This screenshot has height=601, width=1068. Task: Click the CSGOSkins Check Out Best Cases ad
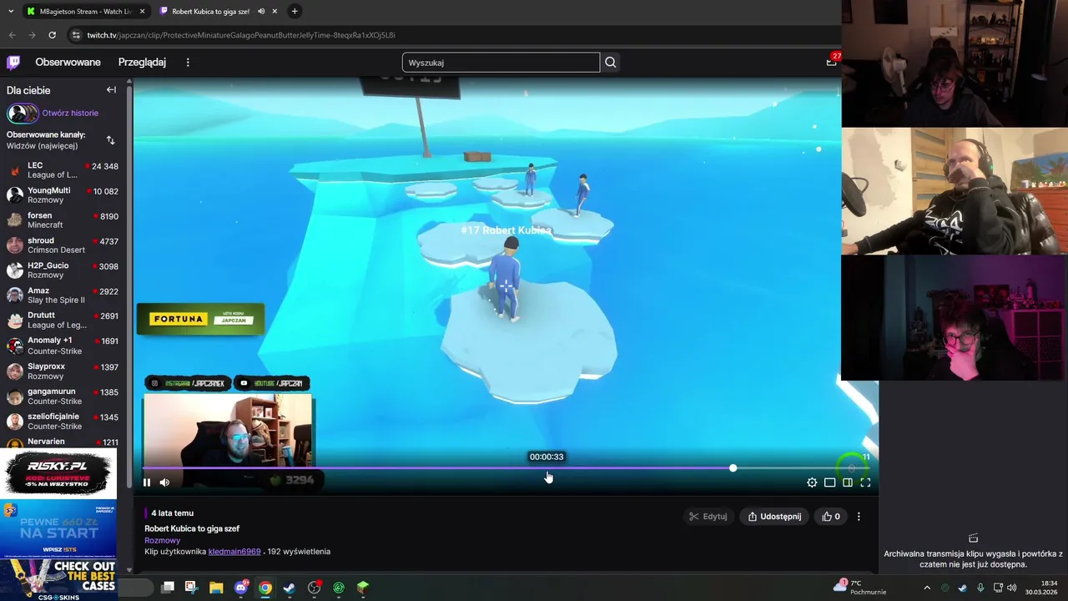(58, 581)
